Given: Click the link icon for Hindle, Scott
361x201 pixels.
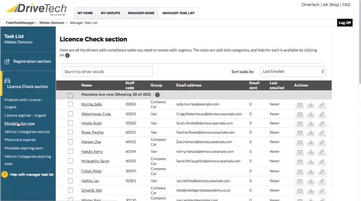Looking at the screenshot, I should (x=322, y=123).
